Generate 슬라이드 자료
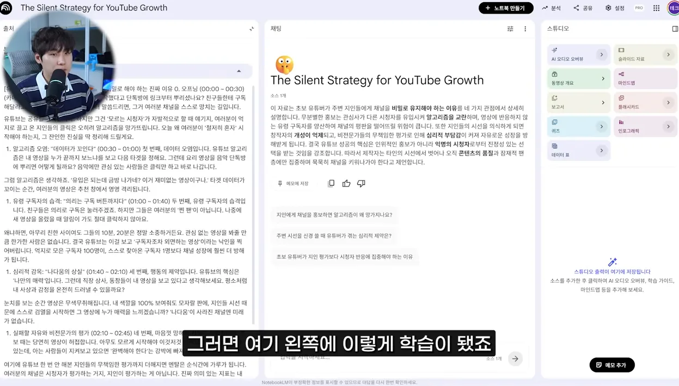The height and width of the screenshot is (386, 679). (645, 54)
